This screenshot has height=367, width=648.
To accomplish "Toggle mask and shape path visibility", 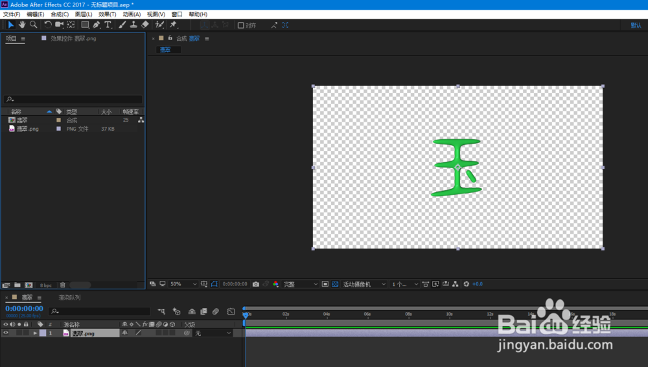I will (x=214, y=284).
